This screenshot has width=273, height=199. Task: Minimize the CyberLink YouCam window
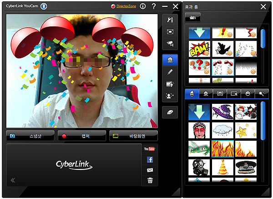165,6
